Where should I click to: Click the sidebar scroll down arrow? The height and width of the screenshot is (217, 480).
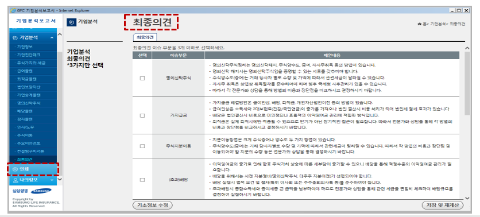tap(60, 179)
